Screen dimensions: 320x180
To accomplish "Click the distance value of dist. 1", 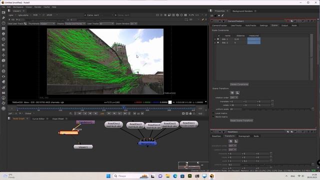I will (x=236, y=39).
